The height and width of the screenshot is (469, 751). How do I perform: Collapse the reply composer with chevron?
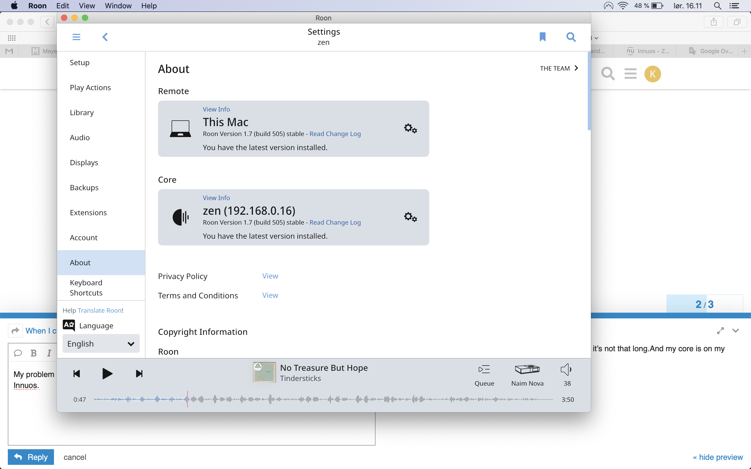coord(735,331)
